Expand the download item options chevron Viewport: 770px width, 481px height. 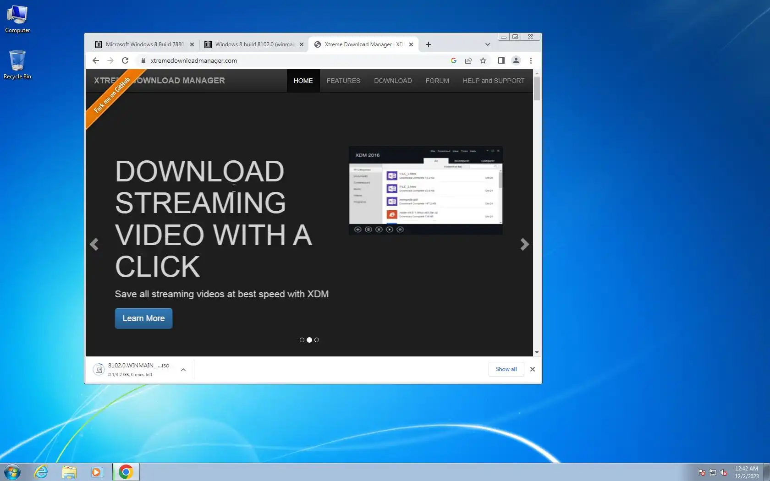183,369
